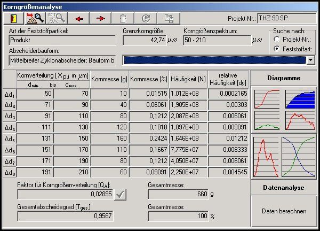The height and width of the screenshot is (231, 320).
Task: Go to previous record with left arrow
Action: tap(79, 18)
